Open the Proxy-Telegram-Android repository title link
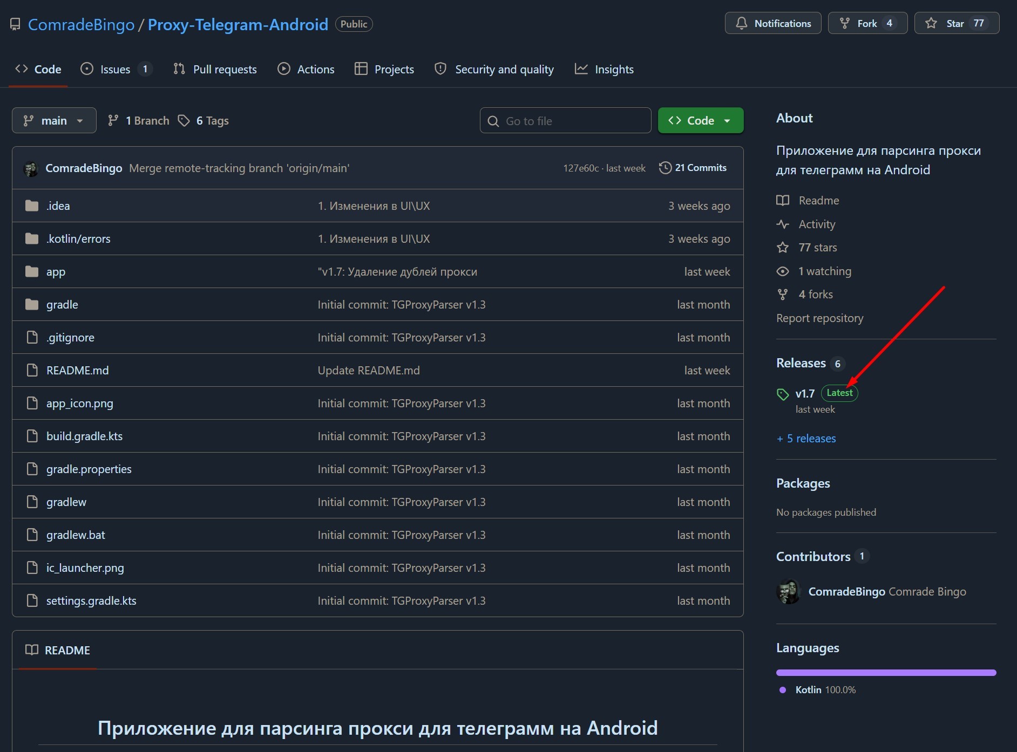Screen dimensions: 1017x752 point(238,24)
